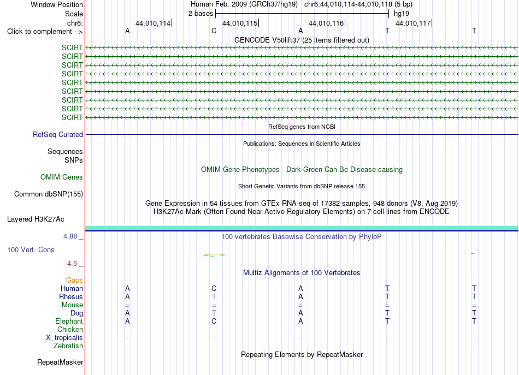This screenshot has height=375, width=519.
Task: Open 'Short Genetic Variants from dbSNP release 155'
Action: (302, 186)
